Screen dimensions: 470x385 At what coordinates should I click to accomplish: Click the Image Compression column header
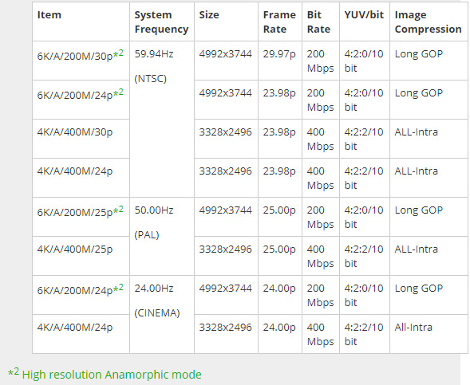(x=429, y=22)
